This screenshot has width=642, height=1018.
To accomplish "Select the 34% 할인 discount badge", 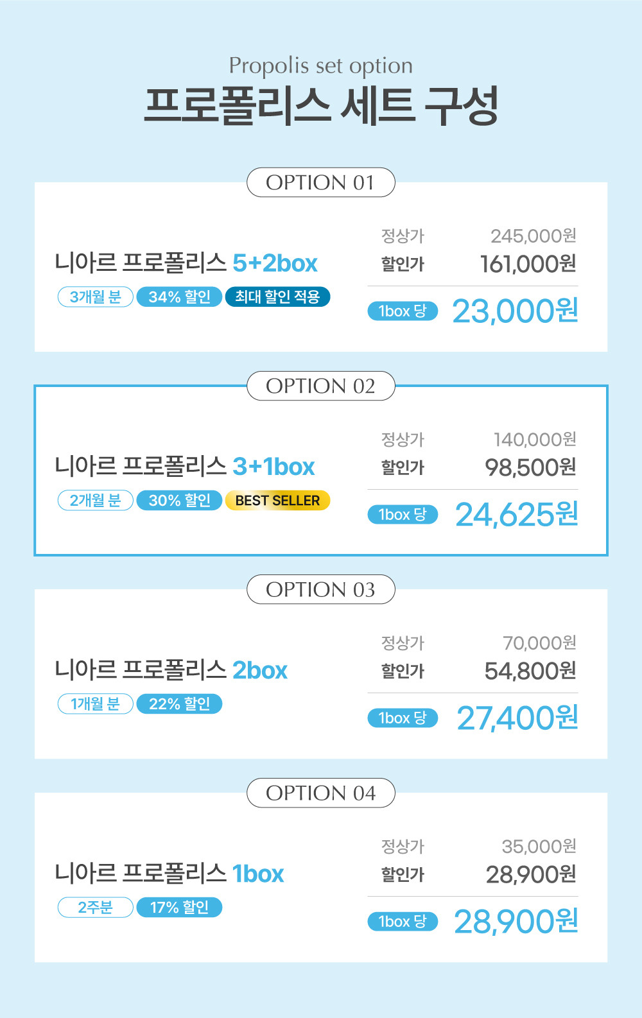I will click(x=179, y=297).
